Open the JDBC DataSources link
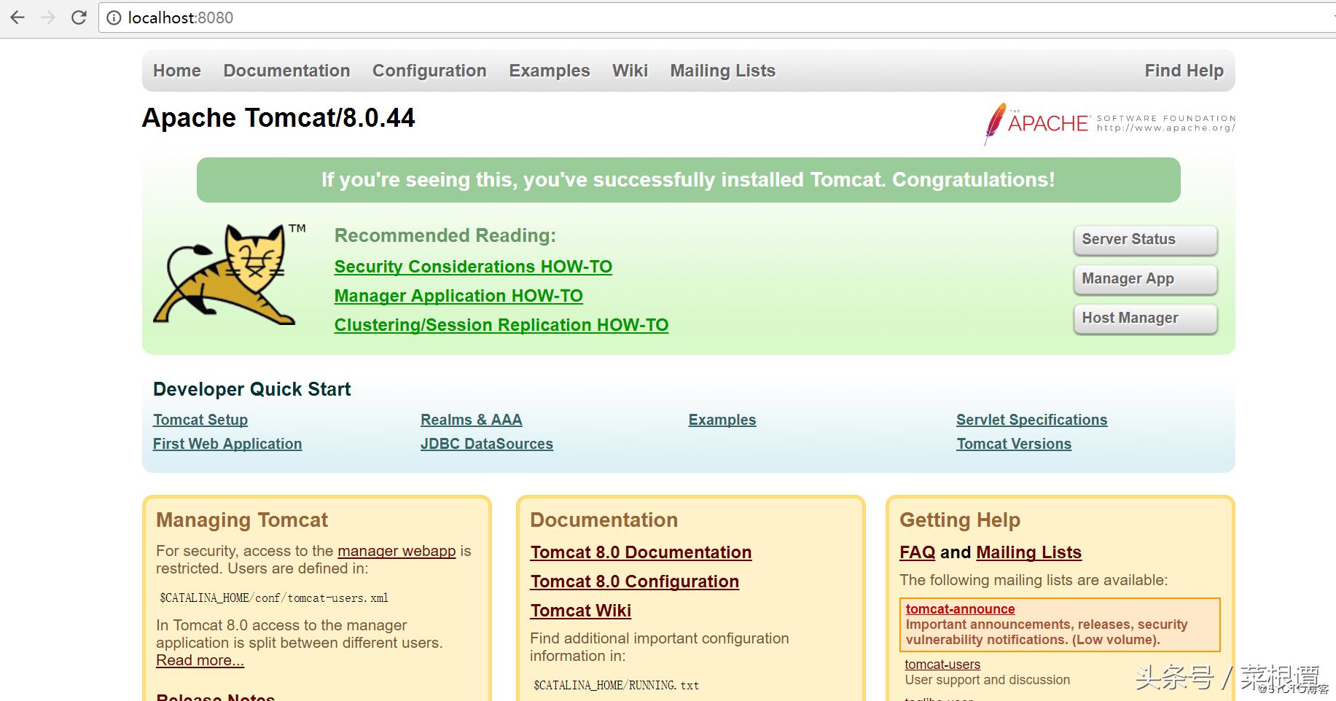 point(487,444)
